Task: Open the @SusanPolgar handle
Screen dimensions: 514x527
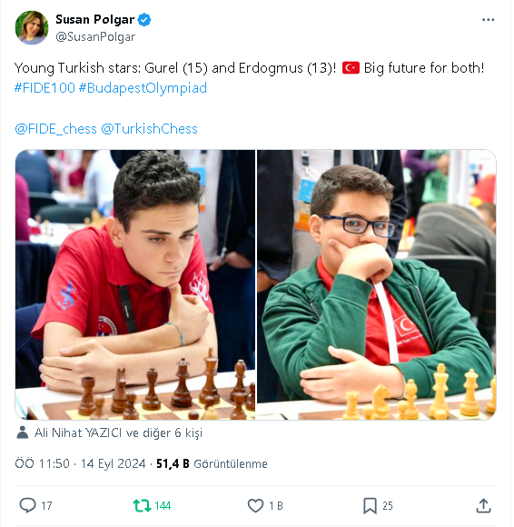Action: click(95, 36)
